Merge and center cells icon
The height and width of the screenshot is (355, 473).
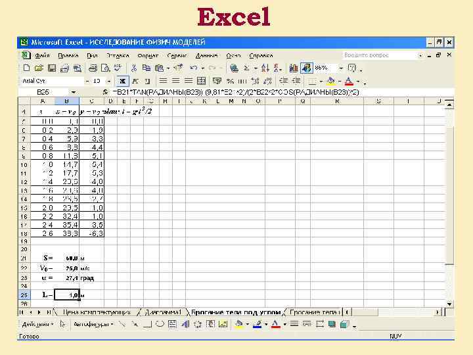point(201,81)
